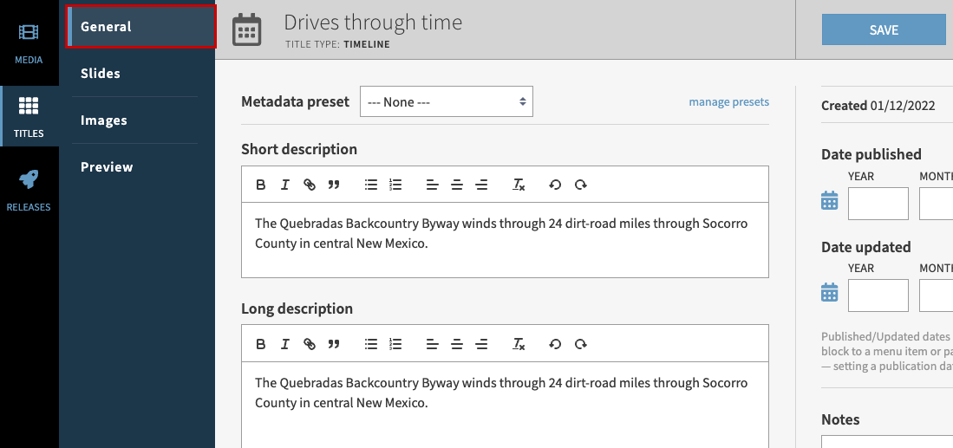Center align text in Long description
This screenshot has width=953, height=448.
pos(457,344)
